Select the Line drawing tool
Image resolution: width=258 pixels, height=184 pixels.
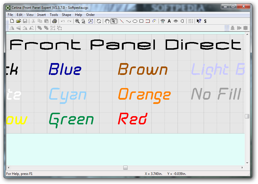(x=122, y=21)
